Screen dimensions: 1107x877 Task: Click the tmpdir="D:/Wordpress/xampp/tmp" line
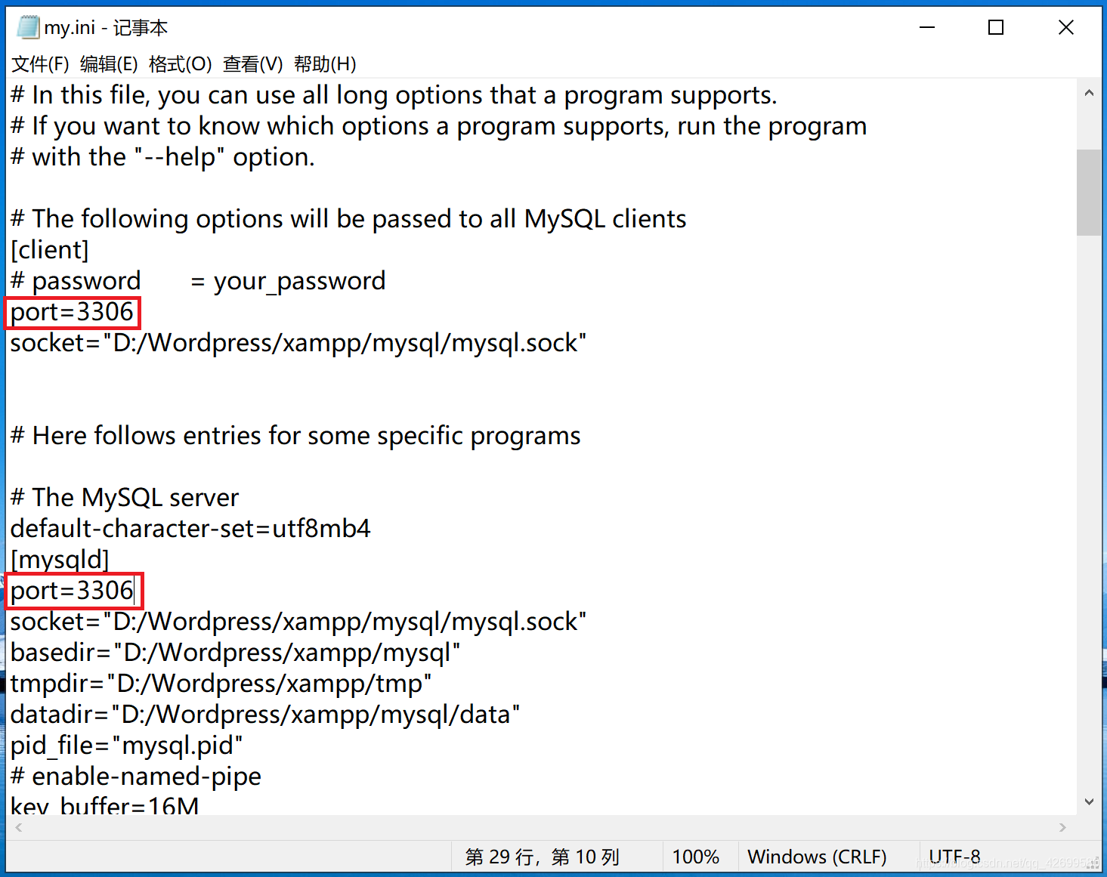click(221, 684)
